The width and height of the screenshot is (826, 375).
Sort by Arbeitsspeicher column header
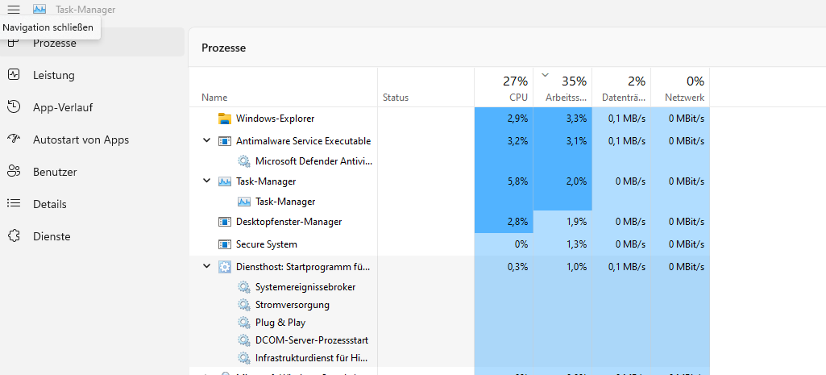point(562,88)
